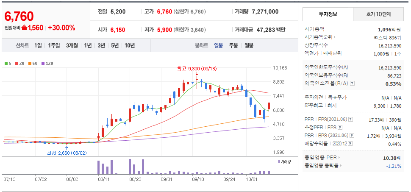This screenshot has width=411, height=192.
Task: Click the arrow icon beside 동일업종 PER
Action: tap(339, 158)
